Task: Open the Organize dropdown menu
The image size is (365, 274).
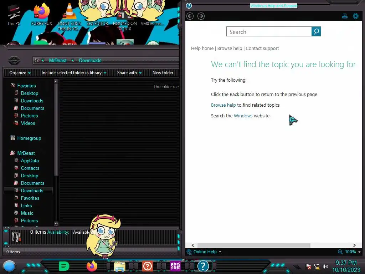Action: click(x=20, y=73)
